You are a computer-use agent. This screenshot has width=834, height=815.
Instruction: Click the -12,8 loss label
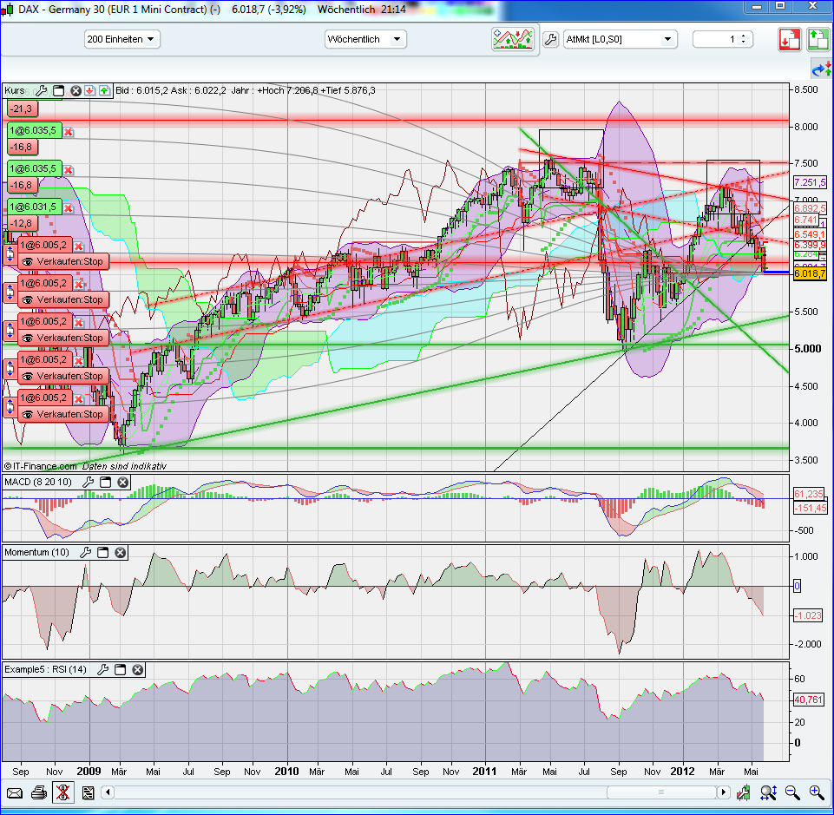(23, 223)
